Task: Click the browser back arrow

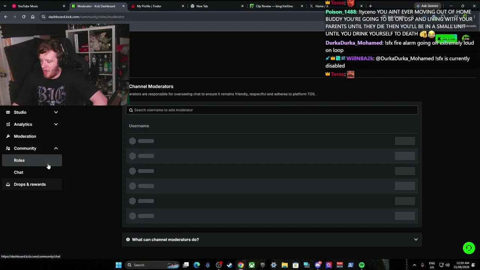Action: (6, 17)
